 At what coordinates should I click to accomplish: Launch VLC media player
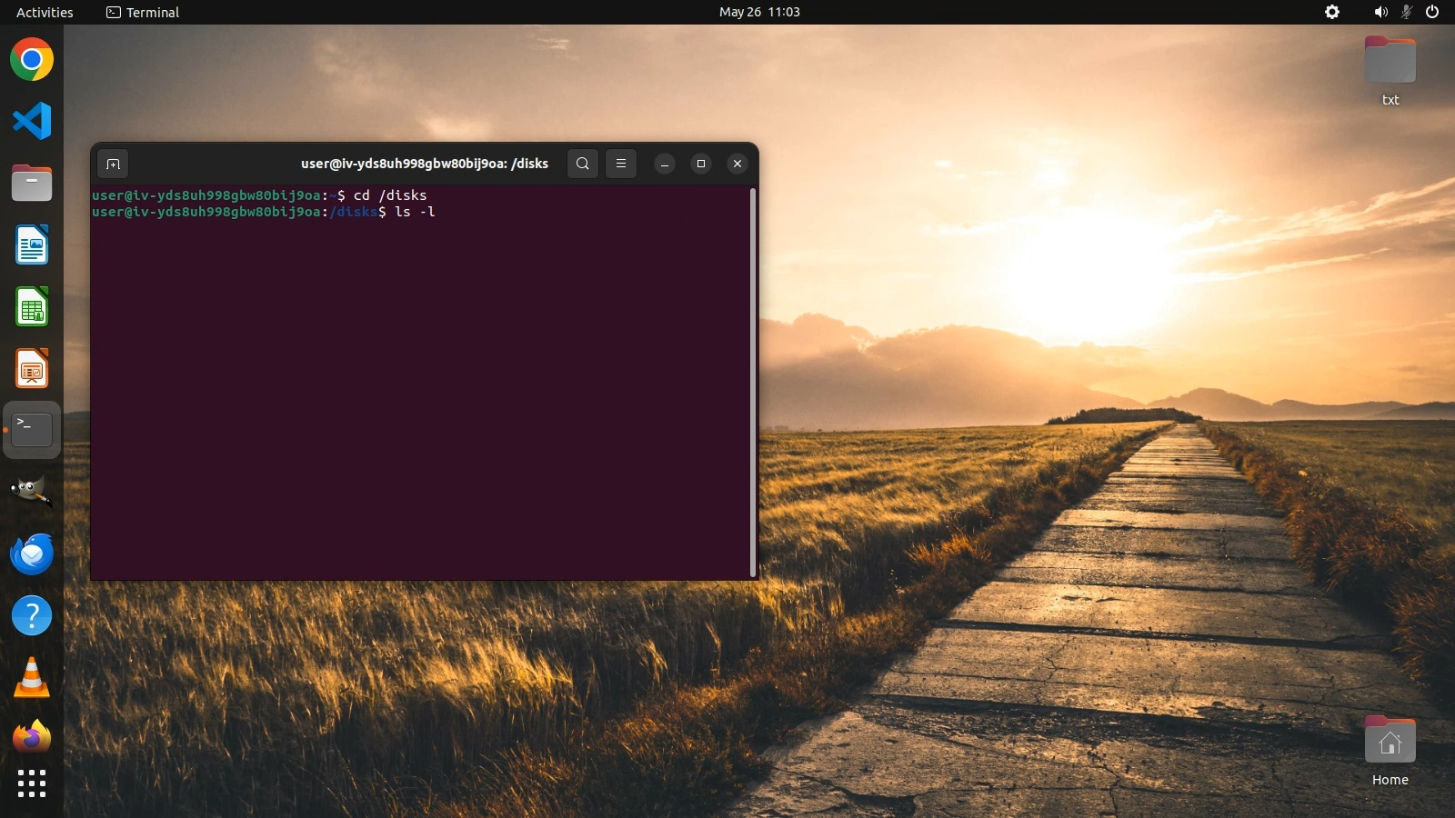(x=32, y=677)
